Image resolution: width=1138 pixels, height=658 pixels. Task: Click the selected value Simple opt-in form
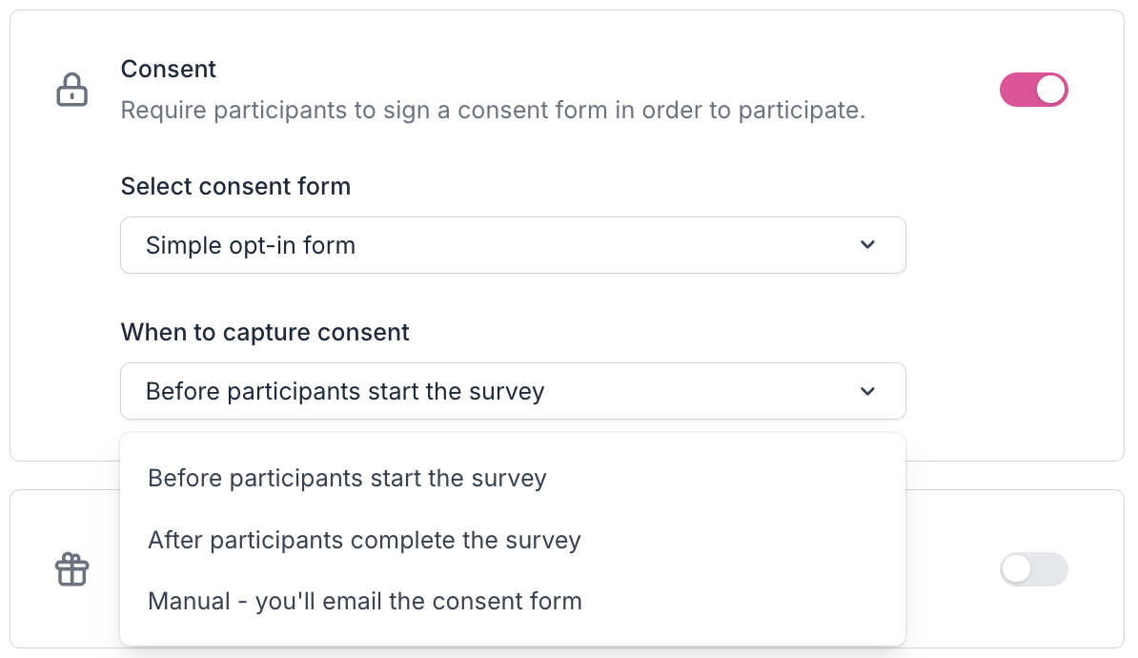click(251, 245)
